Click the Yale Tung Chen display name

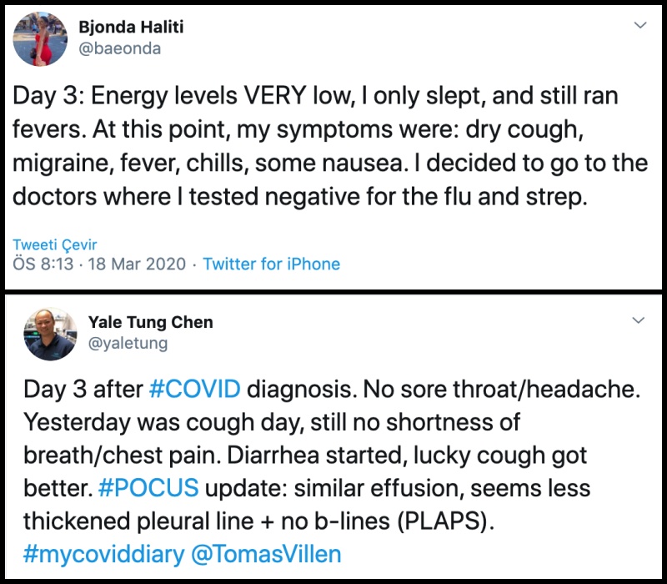click(151, 322)
